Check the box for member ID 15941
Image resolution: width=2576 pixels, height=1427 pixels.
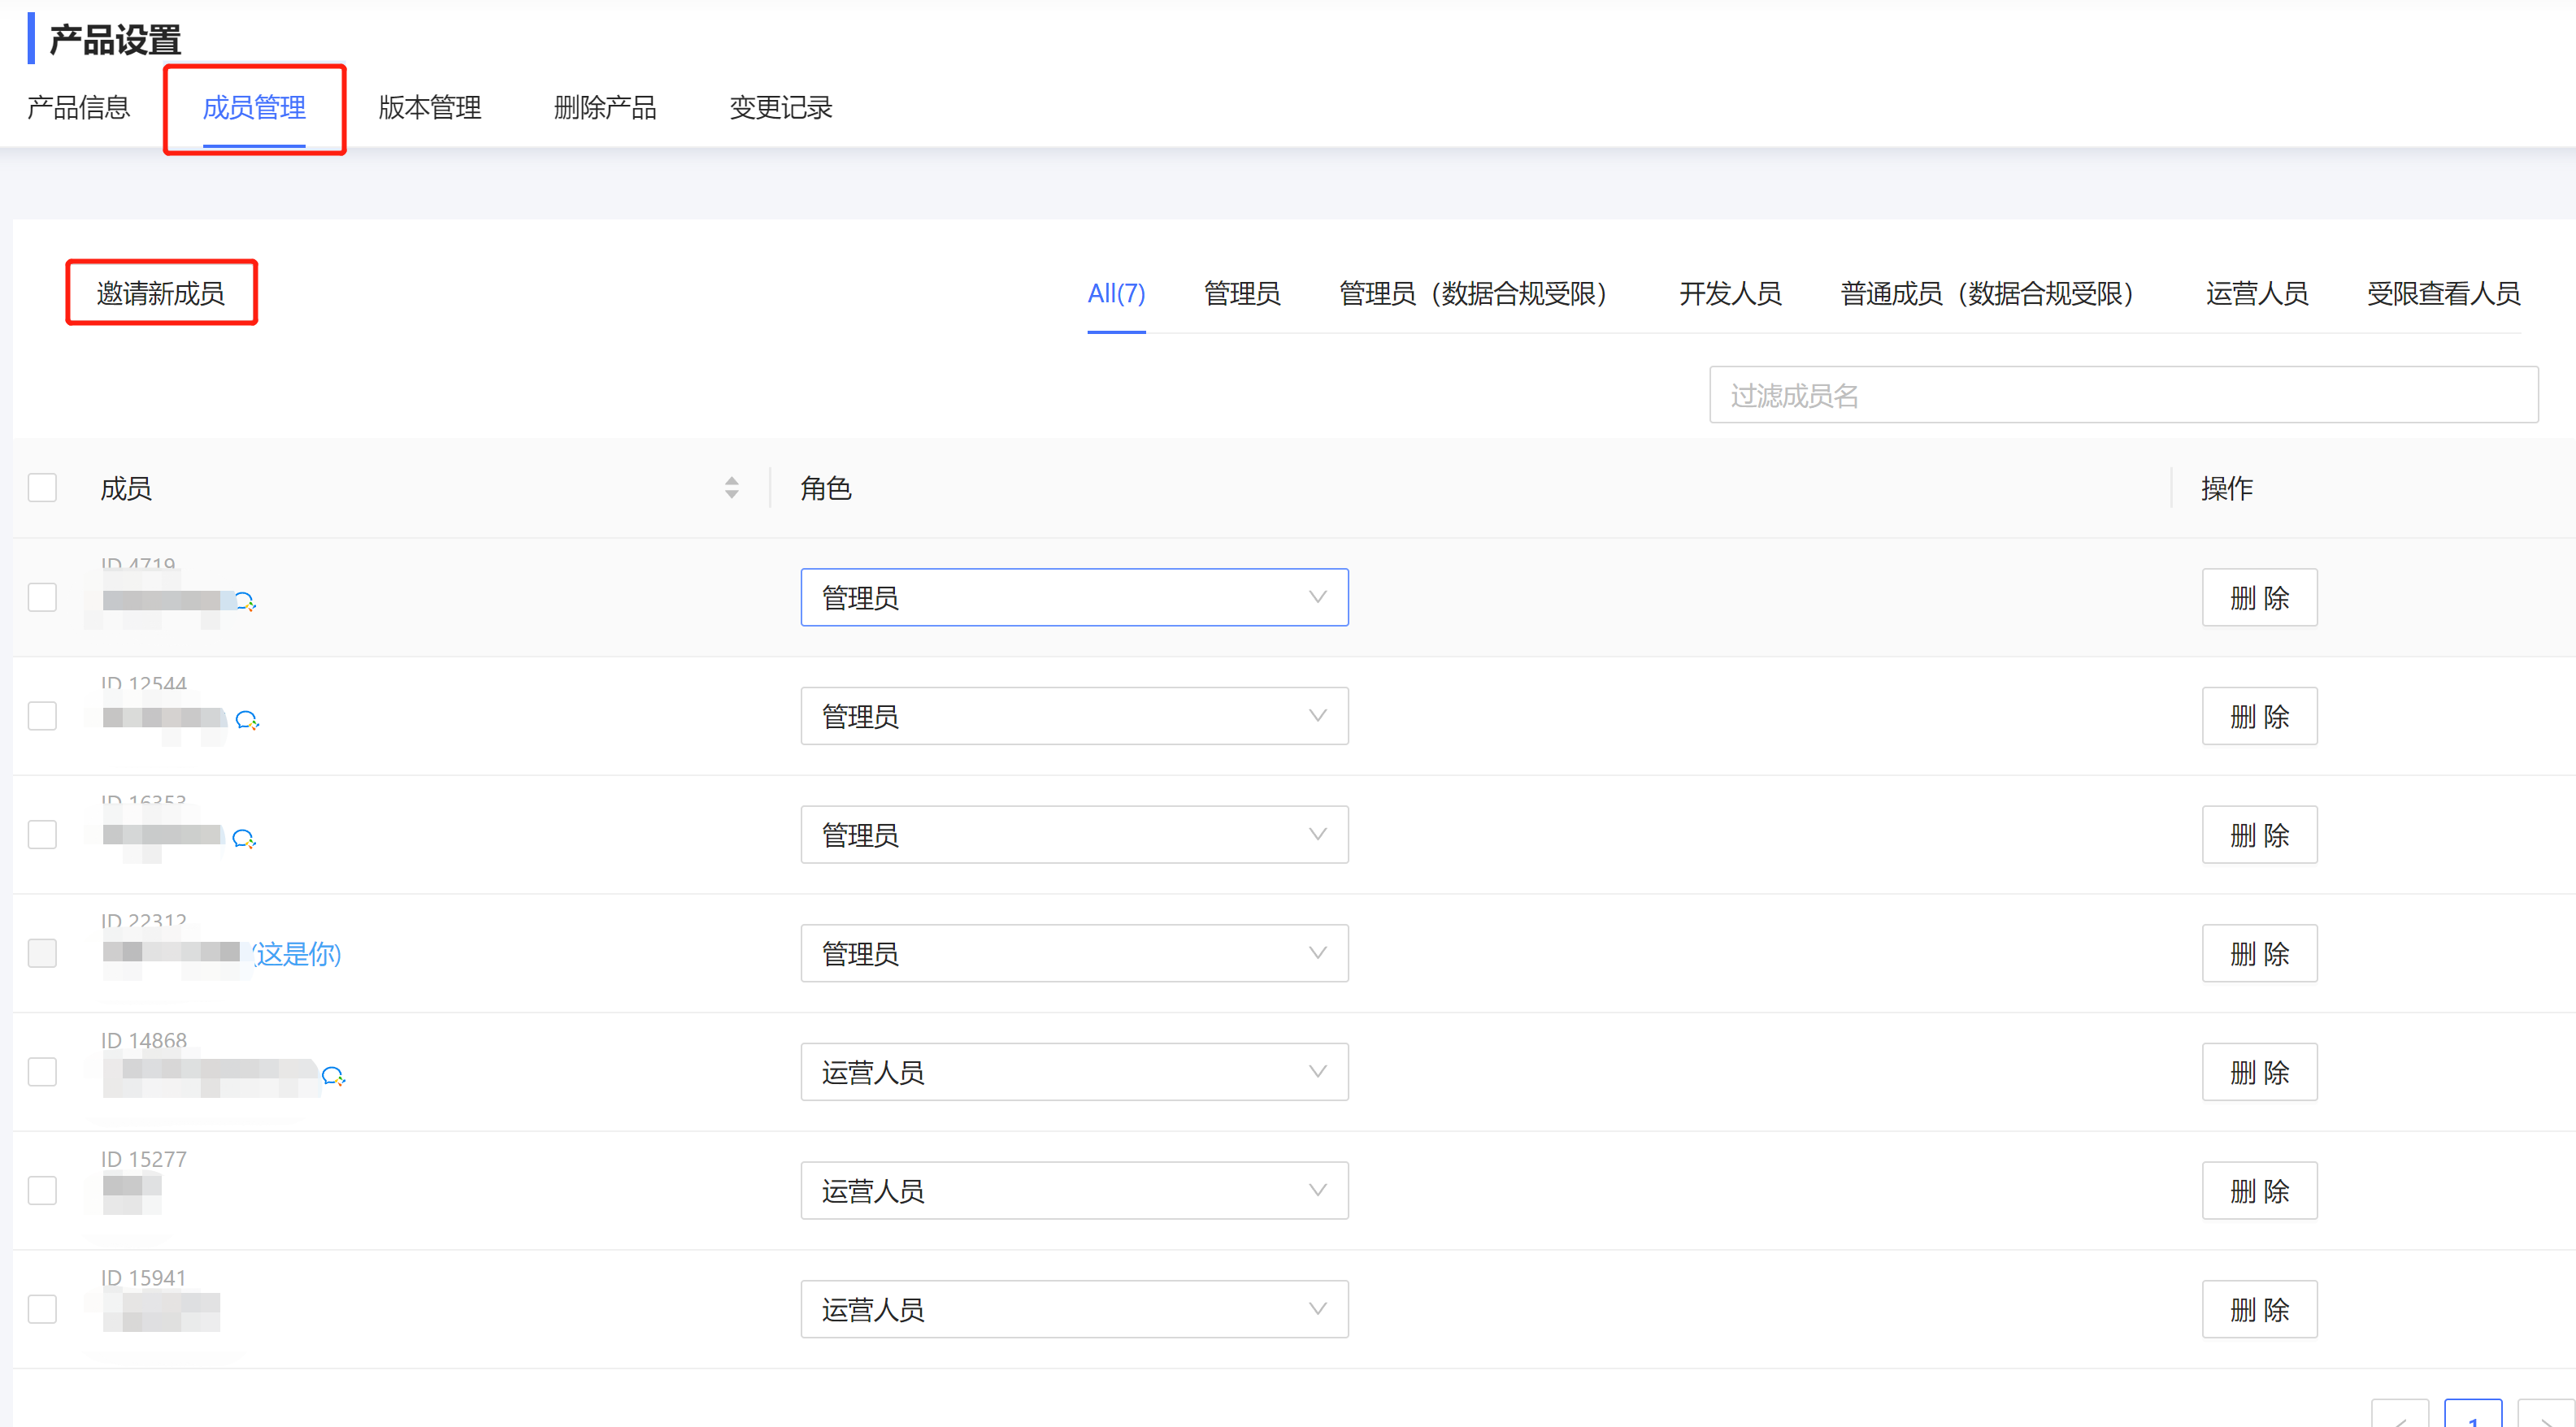point(42,1309)
